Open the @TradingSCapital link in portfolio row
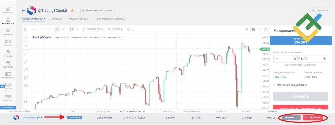This screenshot has width=335, height=125. tap(32, 117)
